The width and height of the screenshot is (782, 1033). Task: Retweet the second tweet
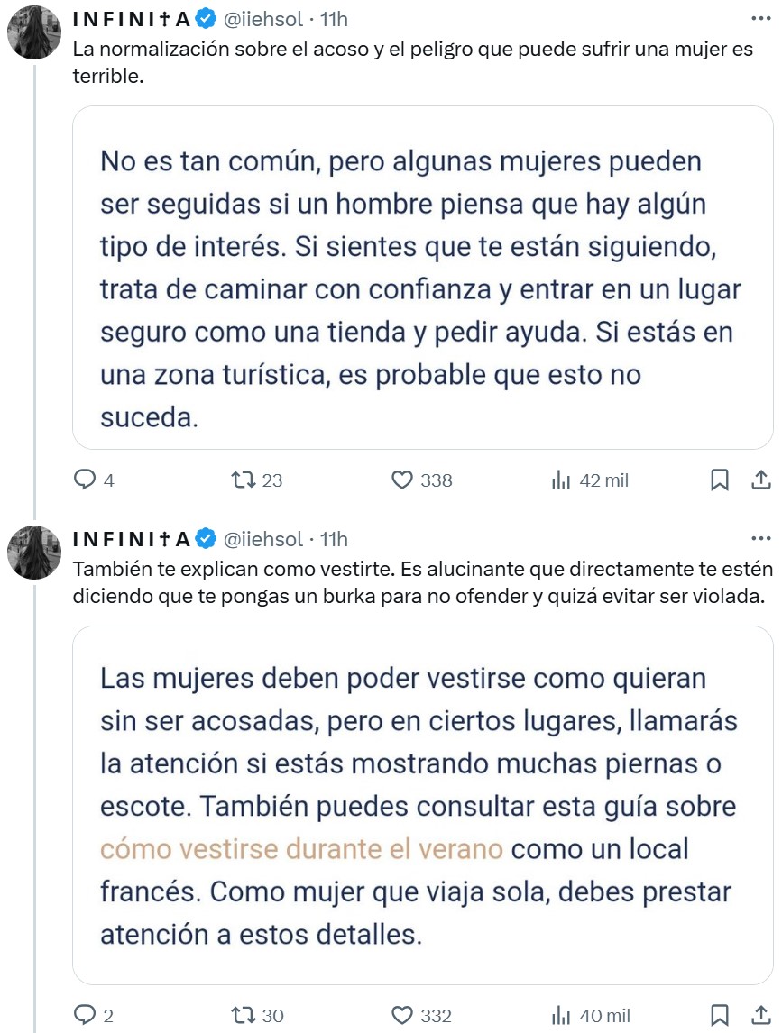[x=244, y=1014]
